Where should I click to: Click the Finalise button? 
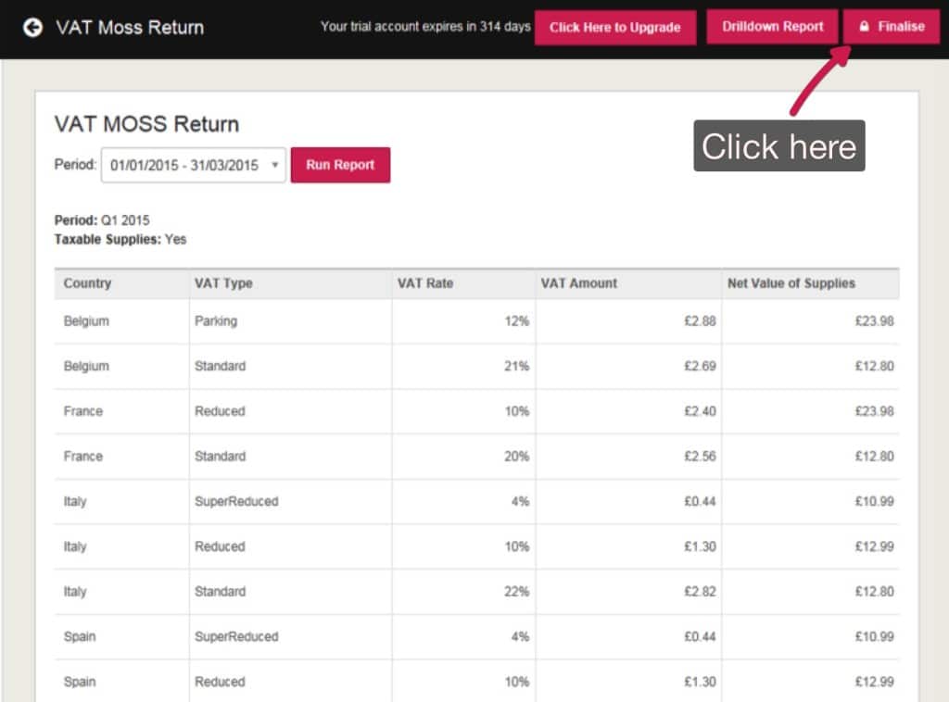click(891, 27)
